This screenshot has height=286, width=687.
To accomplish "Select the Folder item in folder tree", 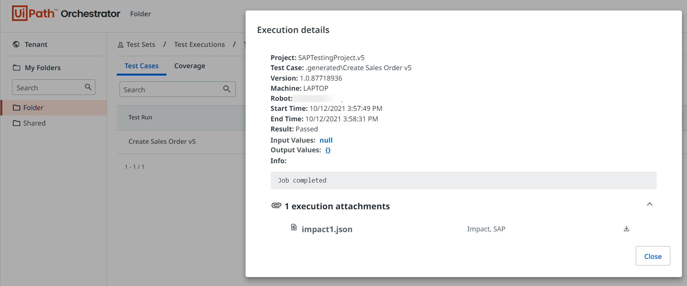I will click(x=54, y=108).
